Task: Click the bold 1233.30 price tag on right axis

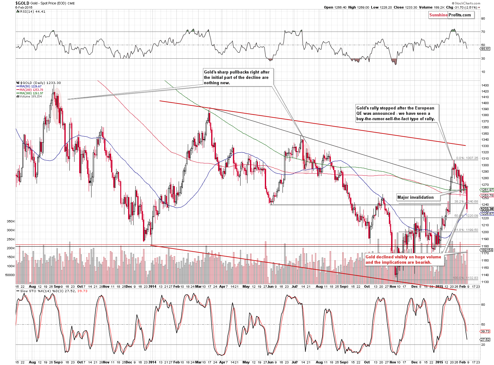Action: (x=486, y=209)
